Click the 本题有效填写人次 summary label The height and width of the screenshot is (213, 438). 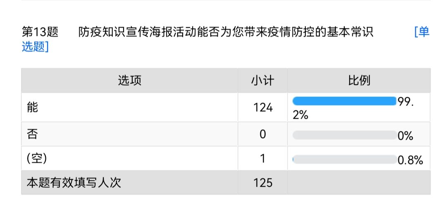(74, 183)
